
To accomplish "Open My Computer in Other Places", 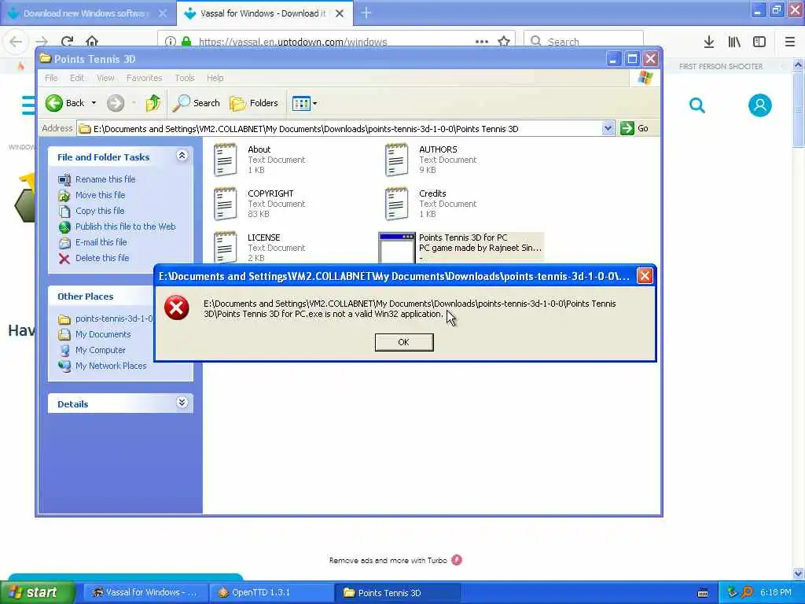I will click(x=100, y=350).
